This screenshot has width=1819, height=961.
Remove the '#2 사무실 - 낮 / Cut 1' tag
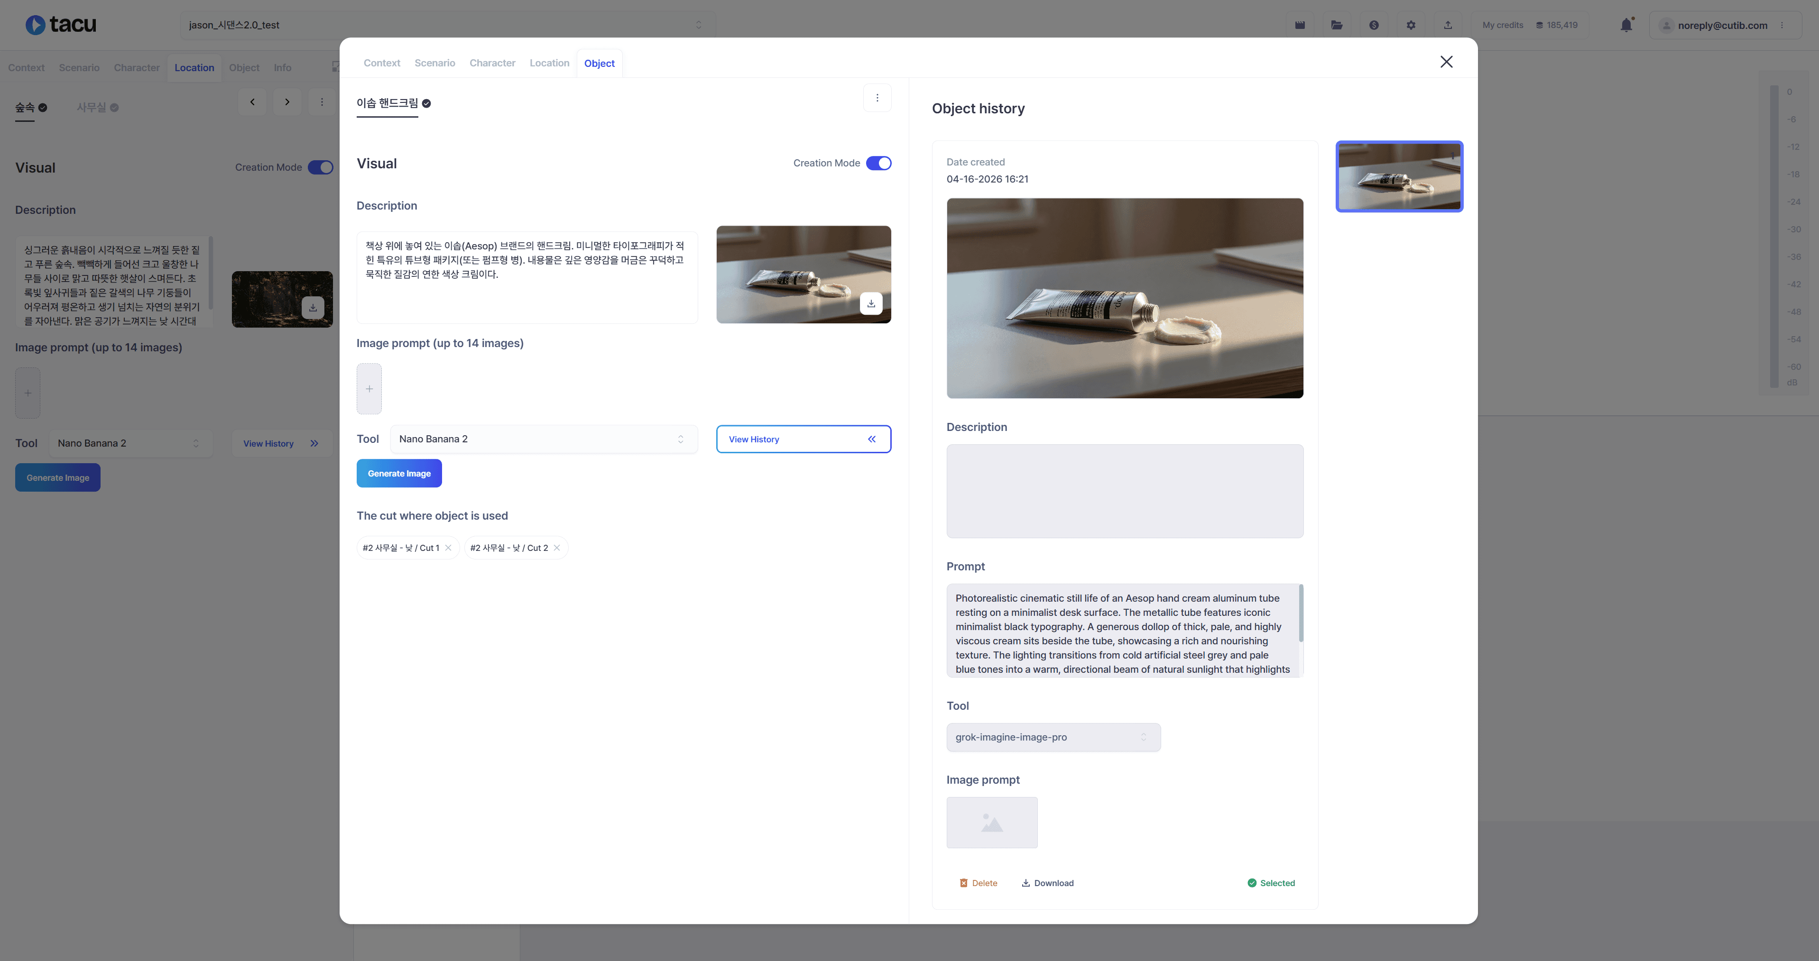pos(448,548)
